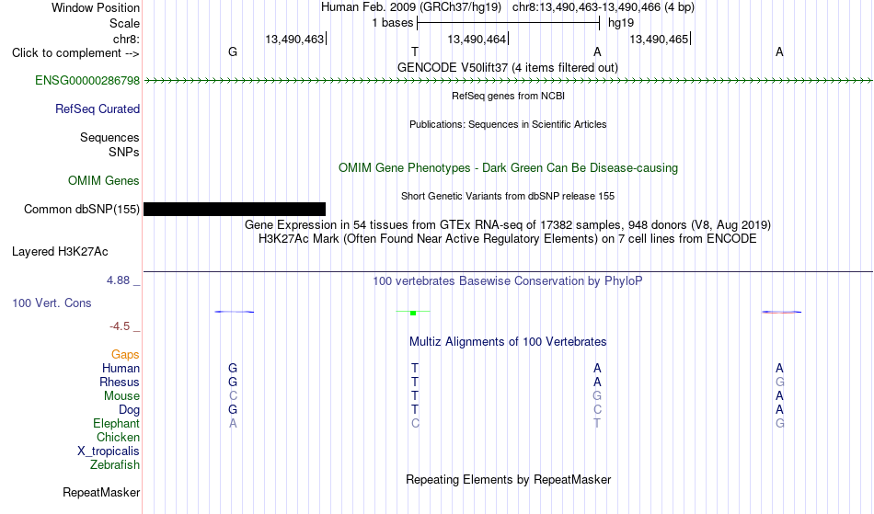Image resolution: width=874 pixels, height=514 pixels.
Task: Click the RepeatMasker track label
Action: pyautogui.click(x=101, y=493)
